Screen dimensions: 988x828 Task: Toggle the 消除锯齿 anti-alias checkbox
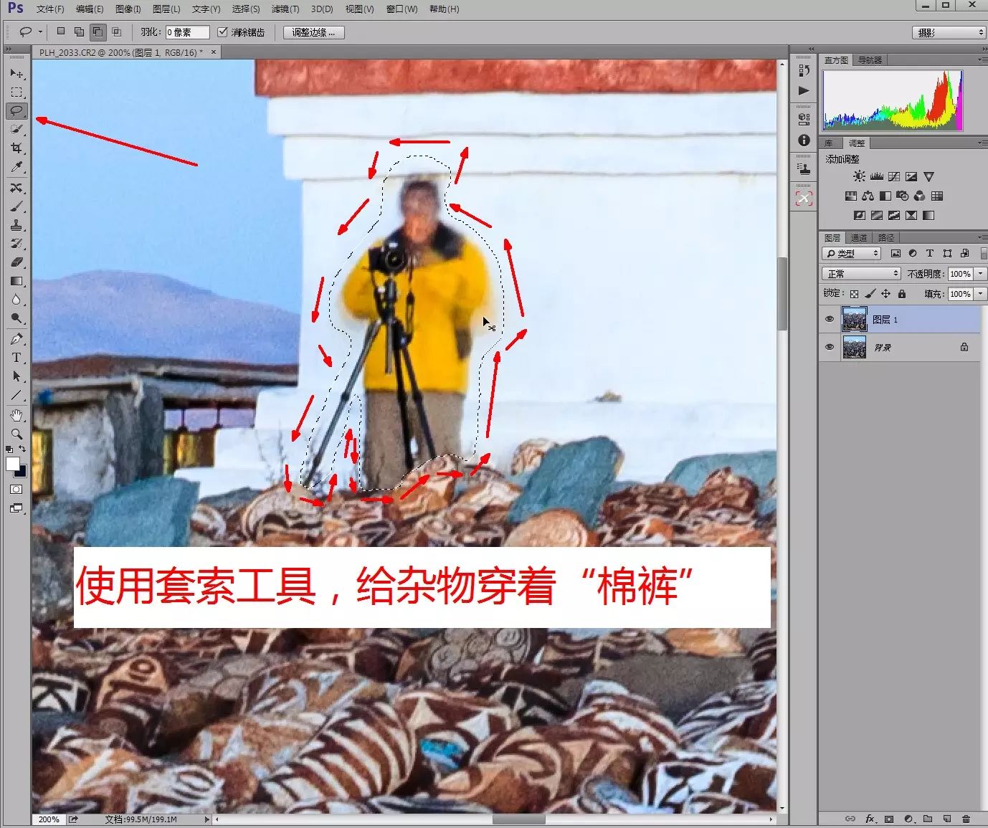(222, 32)
